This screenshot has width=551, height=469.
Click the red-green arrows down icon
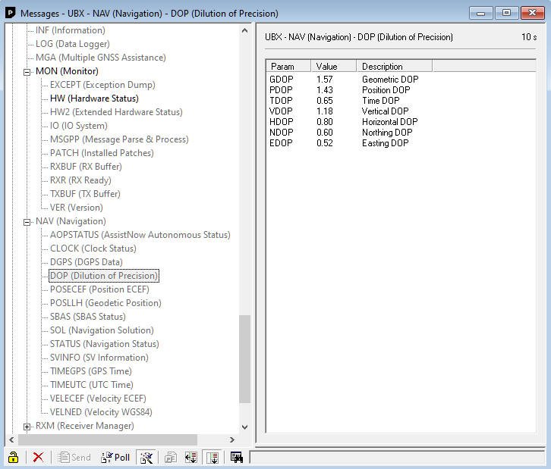point(191,457)
